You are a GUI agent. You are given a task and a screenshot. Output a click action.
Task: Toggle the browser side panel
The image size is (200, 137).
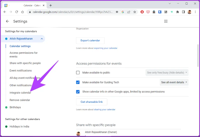(183, 12)
